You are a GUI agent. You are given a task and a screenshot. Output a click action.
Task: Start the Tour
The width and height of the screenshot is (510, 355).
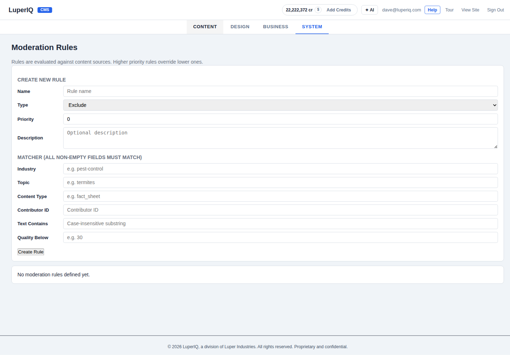tap(449, 10)
